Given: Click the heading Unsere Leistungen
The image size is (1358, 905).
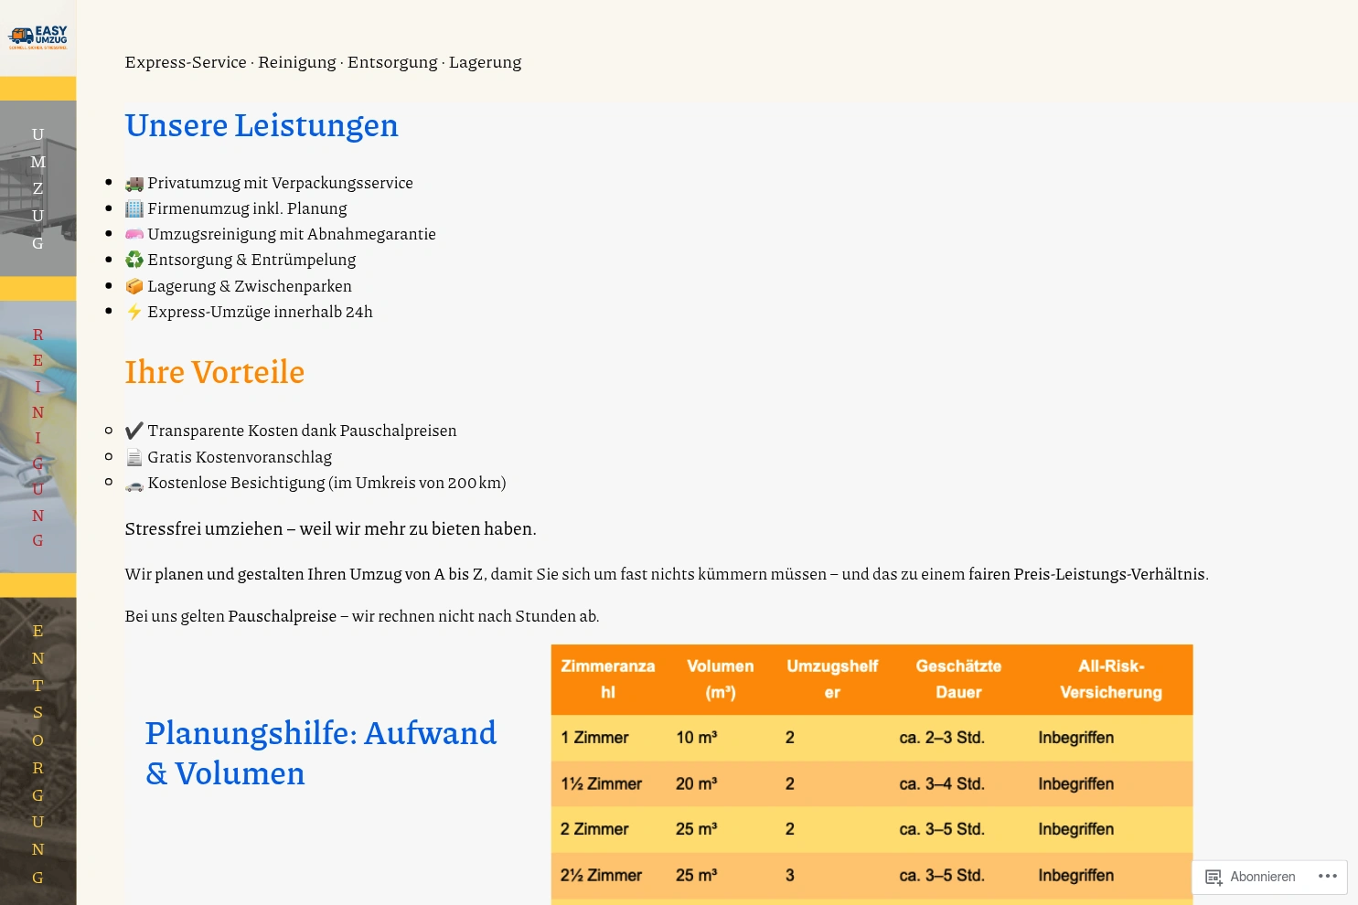Looking at the screenshot, I should 262,125.
